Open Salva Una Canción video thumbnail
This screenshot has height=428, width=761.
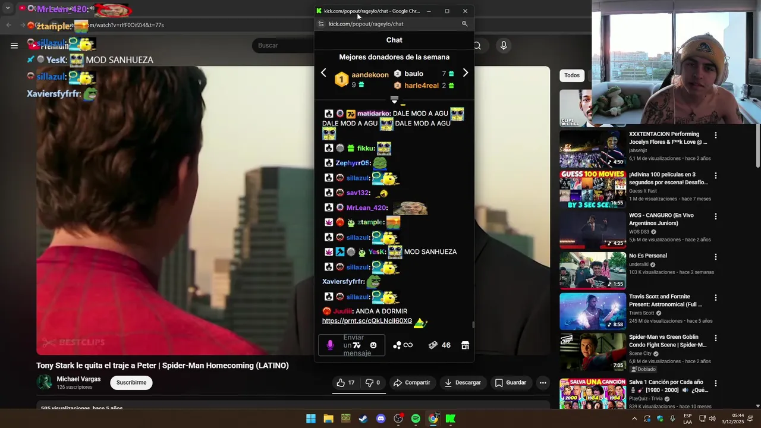[x=593, y=394]
